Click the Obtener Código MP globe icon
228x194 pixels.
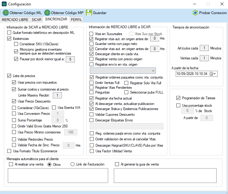47,13
